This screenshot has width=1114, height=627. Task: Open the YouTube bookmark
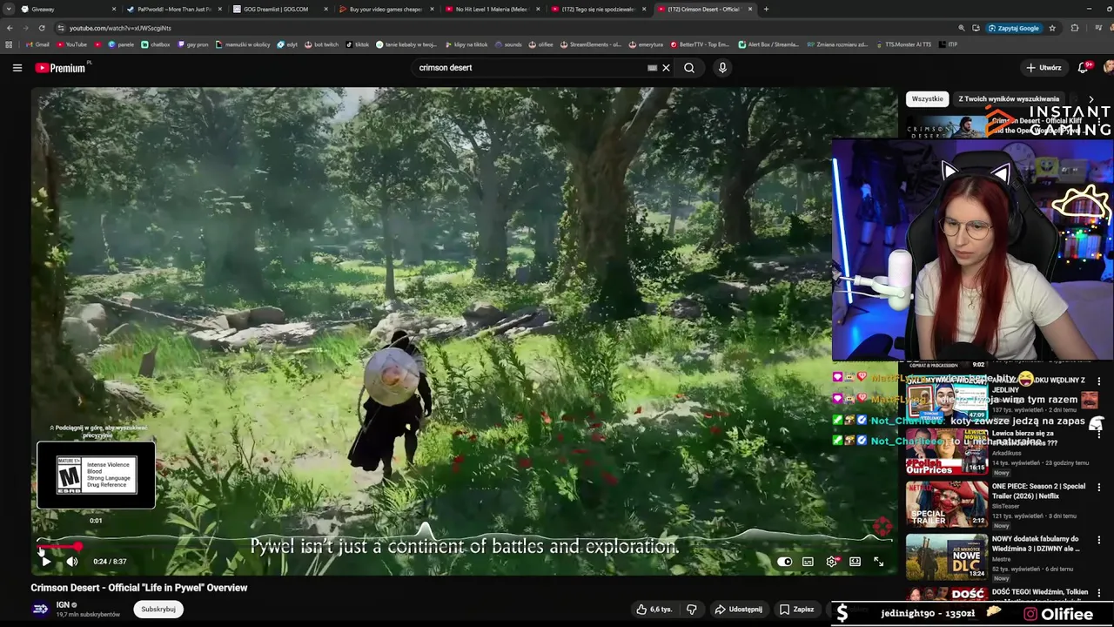coord(72,44)
